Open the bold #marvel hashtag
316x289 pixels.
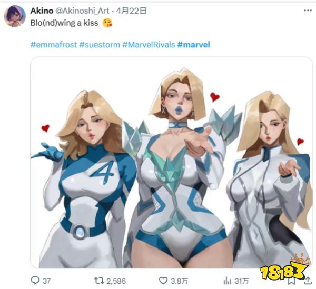coord(193,45)
